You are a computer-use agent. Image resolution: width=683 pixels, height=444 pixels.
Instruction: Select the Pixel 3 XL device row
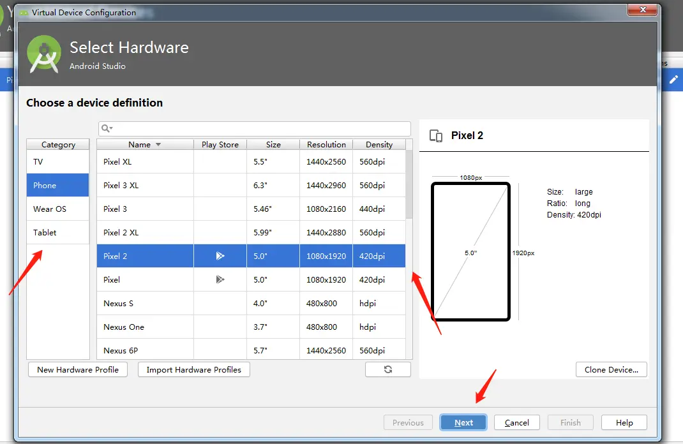coord(251,186)
